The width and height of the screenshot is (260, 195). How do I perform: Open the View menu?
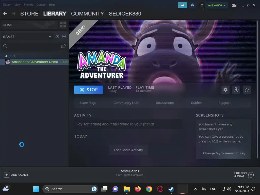coord(18,5)
